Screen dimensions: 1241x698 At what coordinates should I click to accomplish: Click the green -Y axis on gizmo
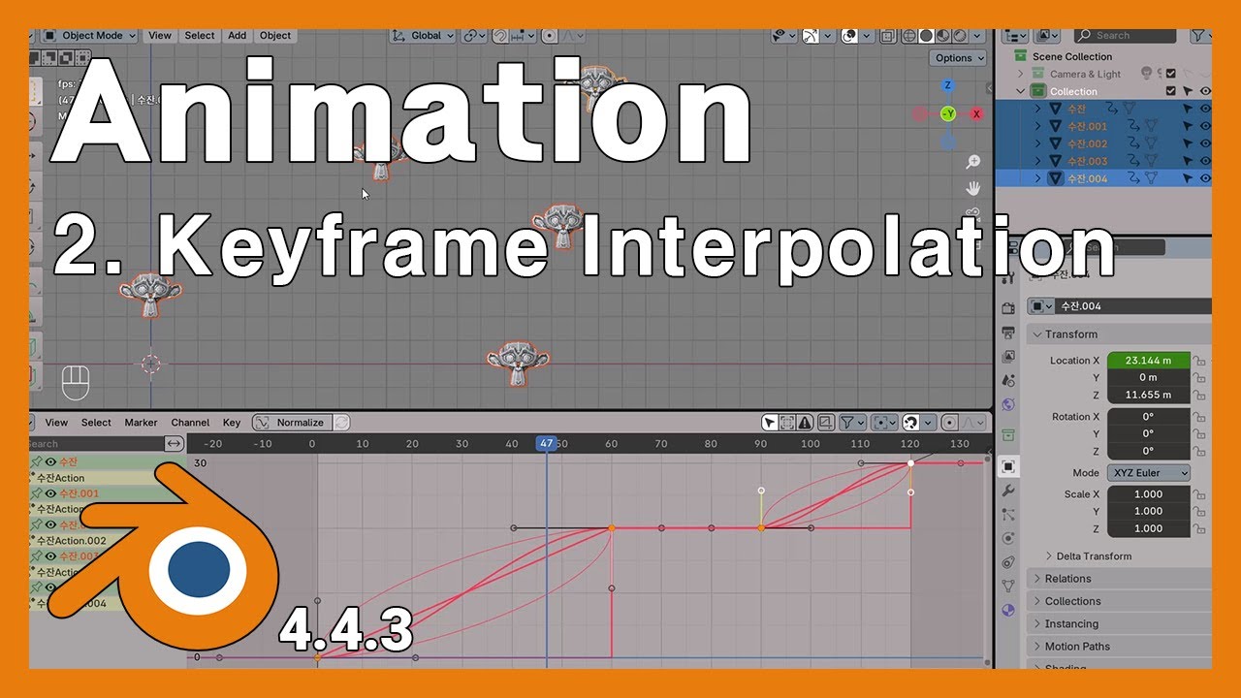pyautogui.click(x=948, y=114)
